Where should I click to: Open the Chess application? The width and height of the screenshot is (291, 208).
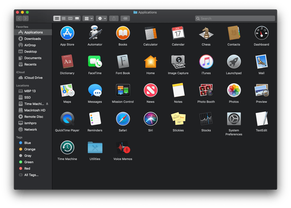pyautogui.click(x=206, y=33)
